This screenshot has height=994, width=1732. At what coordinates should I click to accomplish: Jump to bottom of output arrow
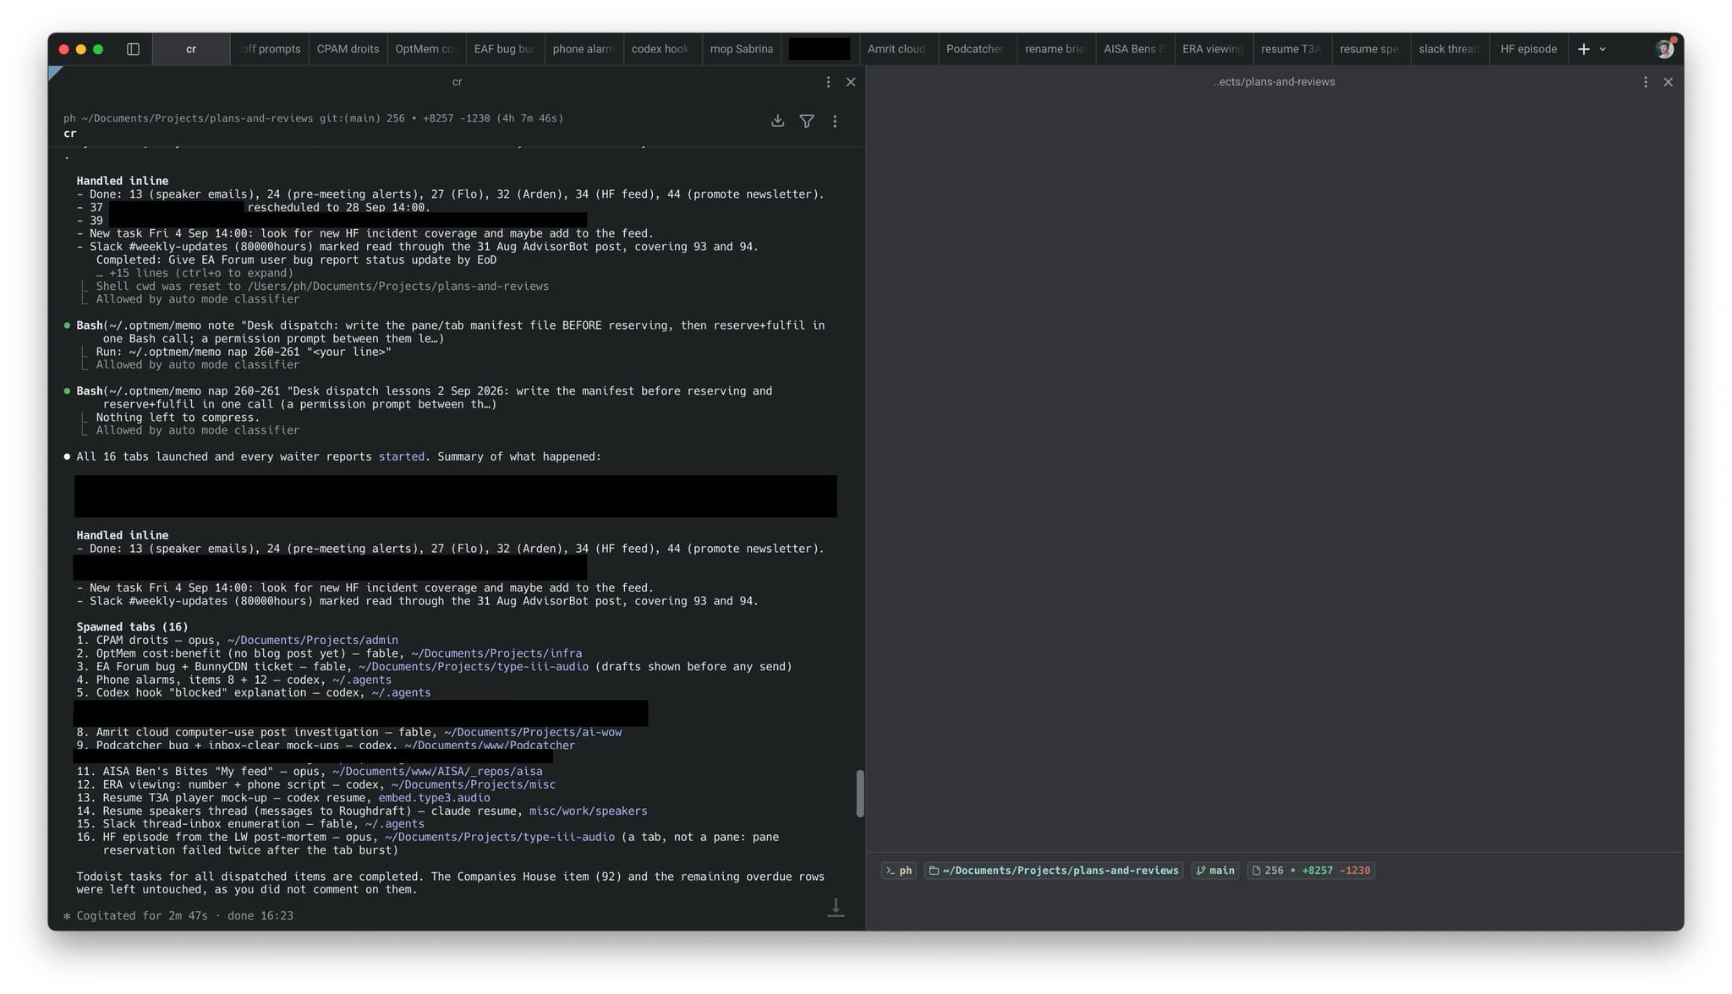pyautogui.click(x=836, y=907)
